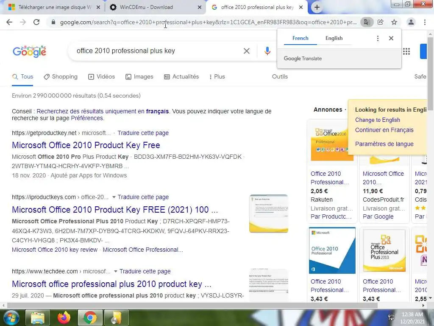Open translate popup options menu

pos(378,38)
